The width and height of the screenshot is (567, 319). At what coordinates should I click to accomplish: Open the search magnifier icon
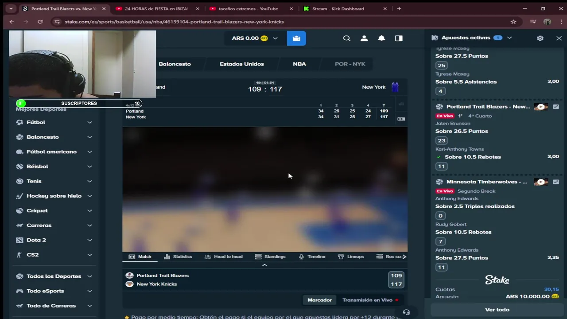pos(347,38)
